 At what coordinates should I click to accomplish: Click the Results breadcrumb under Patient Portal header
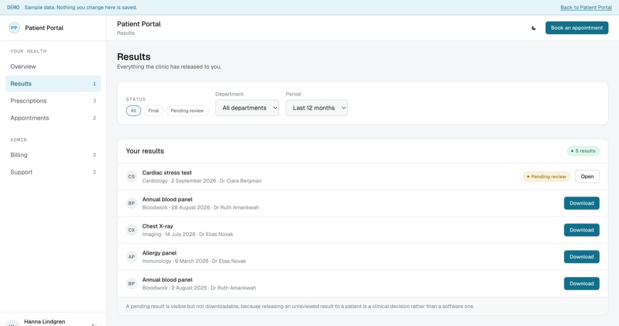125,33
